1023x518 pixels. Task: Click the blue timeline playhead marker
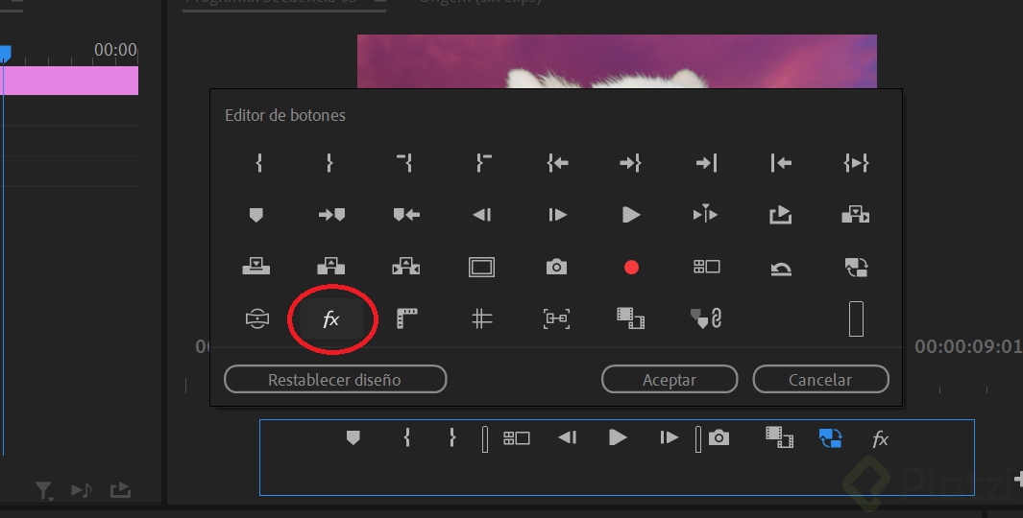pyautogui.click(x=5, y=54)
